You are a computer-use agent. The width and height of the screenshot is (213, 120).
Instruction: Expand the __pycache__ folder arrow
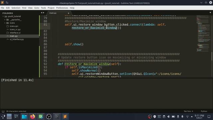click(5, 20)
